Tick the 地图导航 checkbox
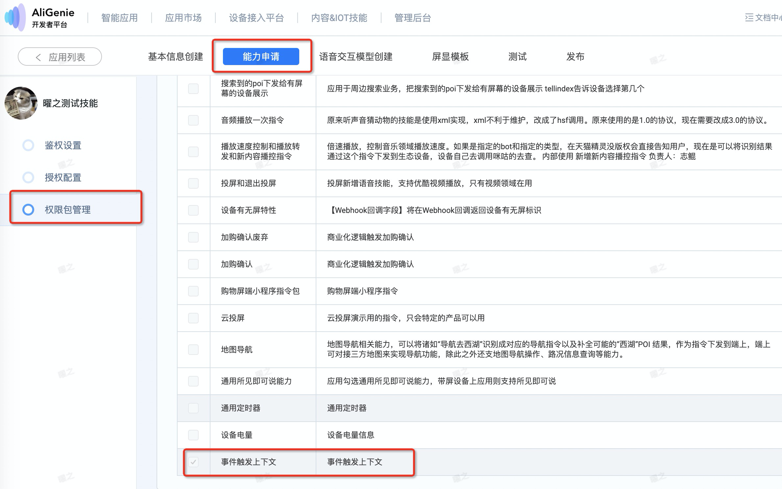 (193, 350)
